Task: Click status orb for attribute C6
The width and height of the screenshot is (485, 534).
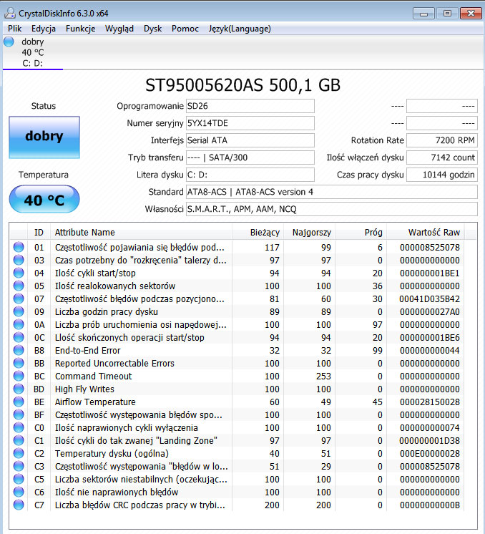Action: pos(19,492)
